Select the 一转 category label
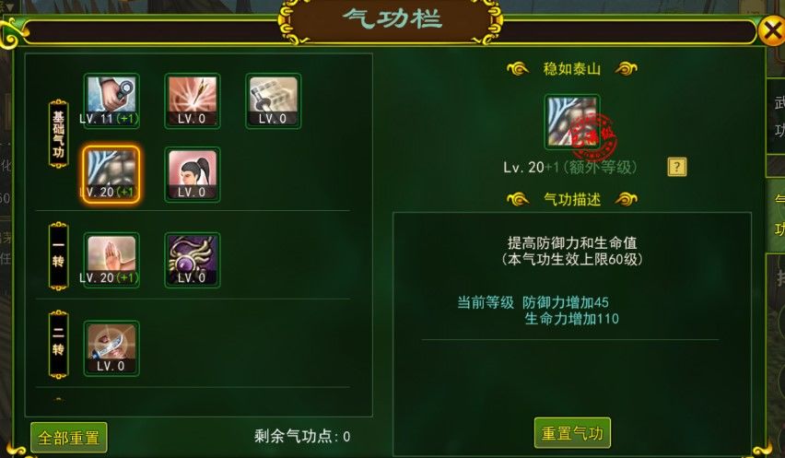This screenshot has width=785, height=458. (x=59, y=256)
